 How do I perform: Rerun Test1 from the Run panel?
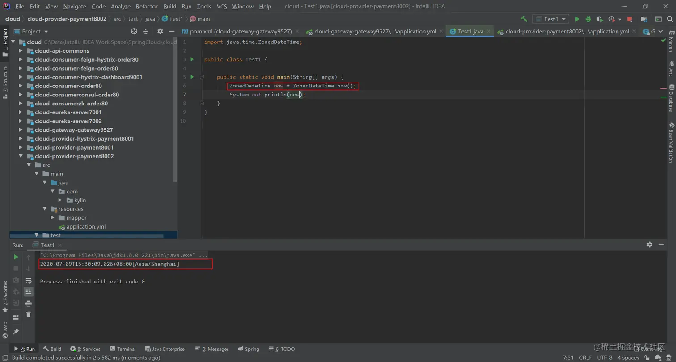(16, 257)
